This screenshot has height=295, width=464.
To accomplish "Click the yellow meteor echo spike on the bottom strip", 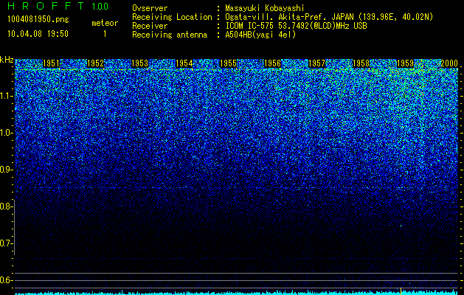I will 401,291.
